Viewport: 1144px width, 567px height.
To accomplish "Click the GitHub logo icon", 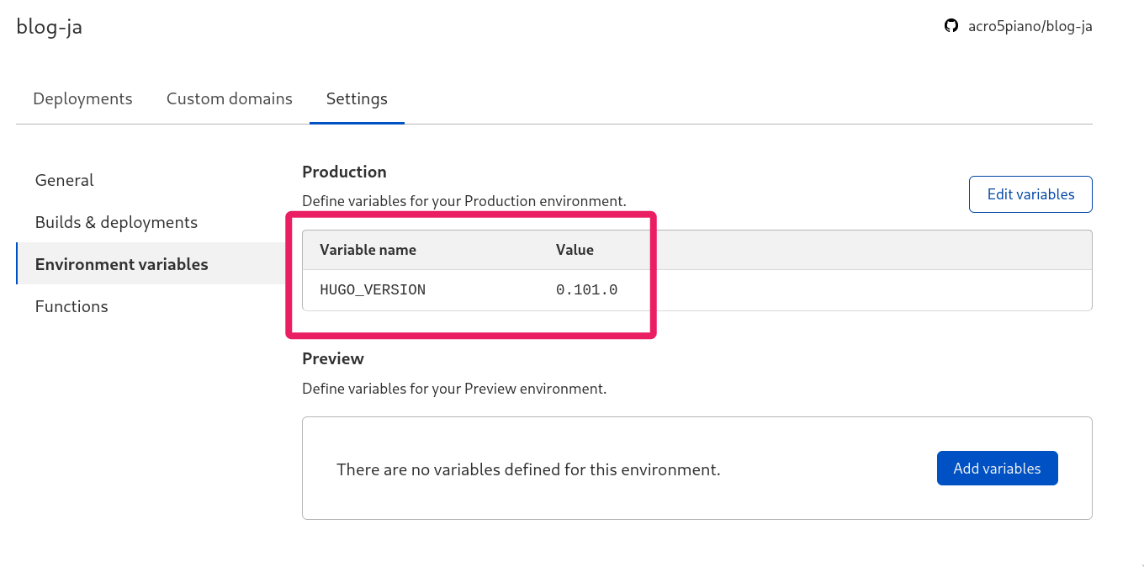I will click(x=951, y=26).
